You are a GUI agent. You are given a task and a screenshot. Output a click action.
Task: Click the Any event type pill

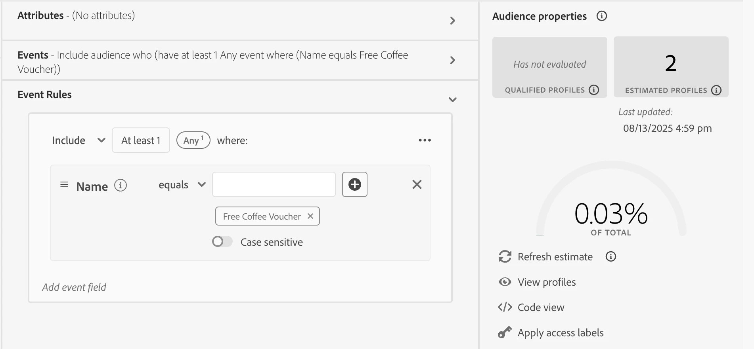coord(193,140)
